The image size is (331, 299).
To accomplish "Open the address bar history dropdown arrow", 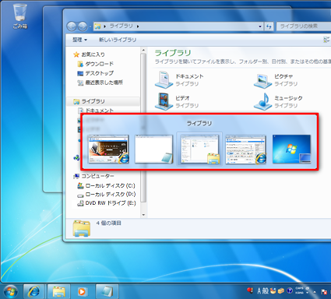I will (x=260, y=26).
